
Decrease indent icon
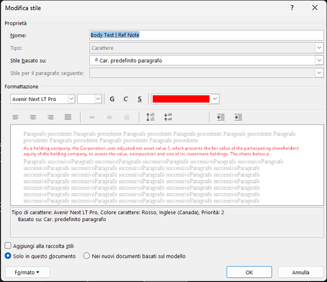[x=220, y=117]
